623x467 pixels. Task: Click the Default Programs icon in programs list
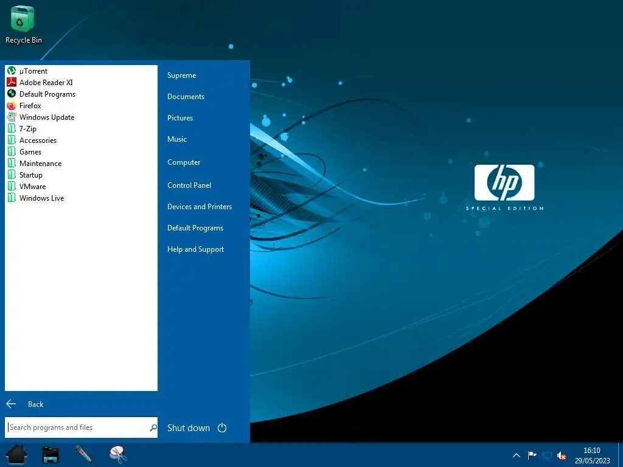12,94
